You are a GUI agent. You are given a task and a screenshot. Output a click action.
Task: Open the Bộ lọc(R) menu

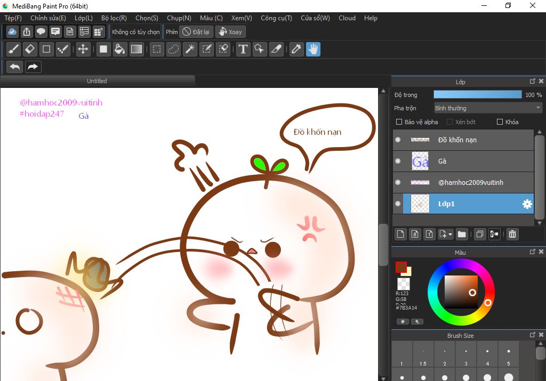[x=114, y=18]
